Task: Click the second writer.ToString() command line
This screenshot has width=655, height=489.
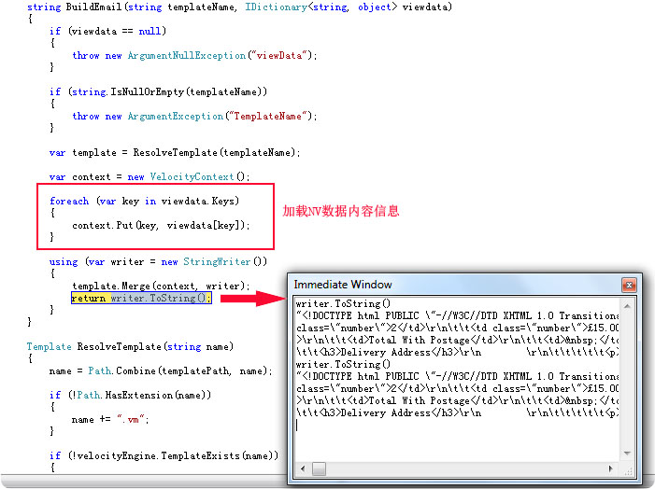Action: 343,364
